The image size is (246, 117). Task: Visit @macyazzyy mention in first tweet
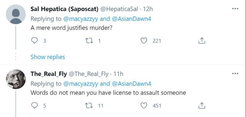pos(81,19)
